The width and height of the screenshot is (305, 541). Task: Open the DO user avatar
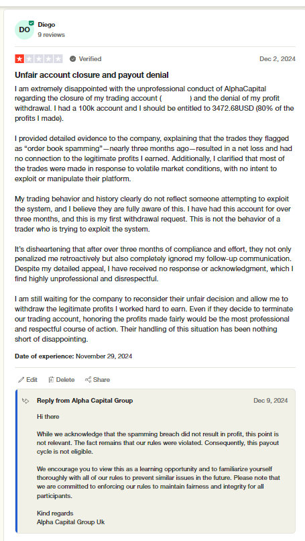(x=24, y=30)
